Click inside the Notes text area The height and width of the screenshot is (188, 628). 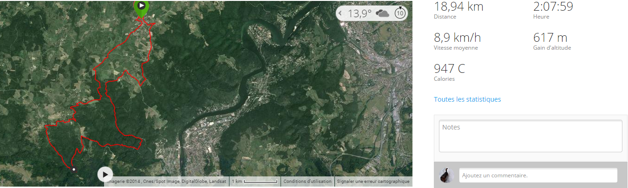[x=530, y=136]
